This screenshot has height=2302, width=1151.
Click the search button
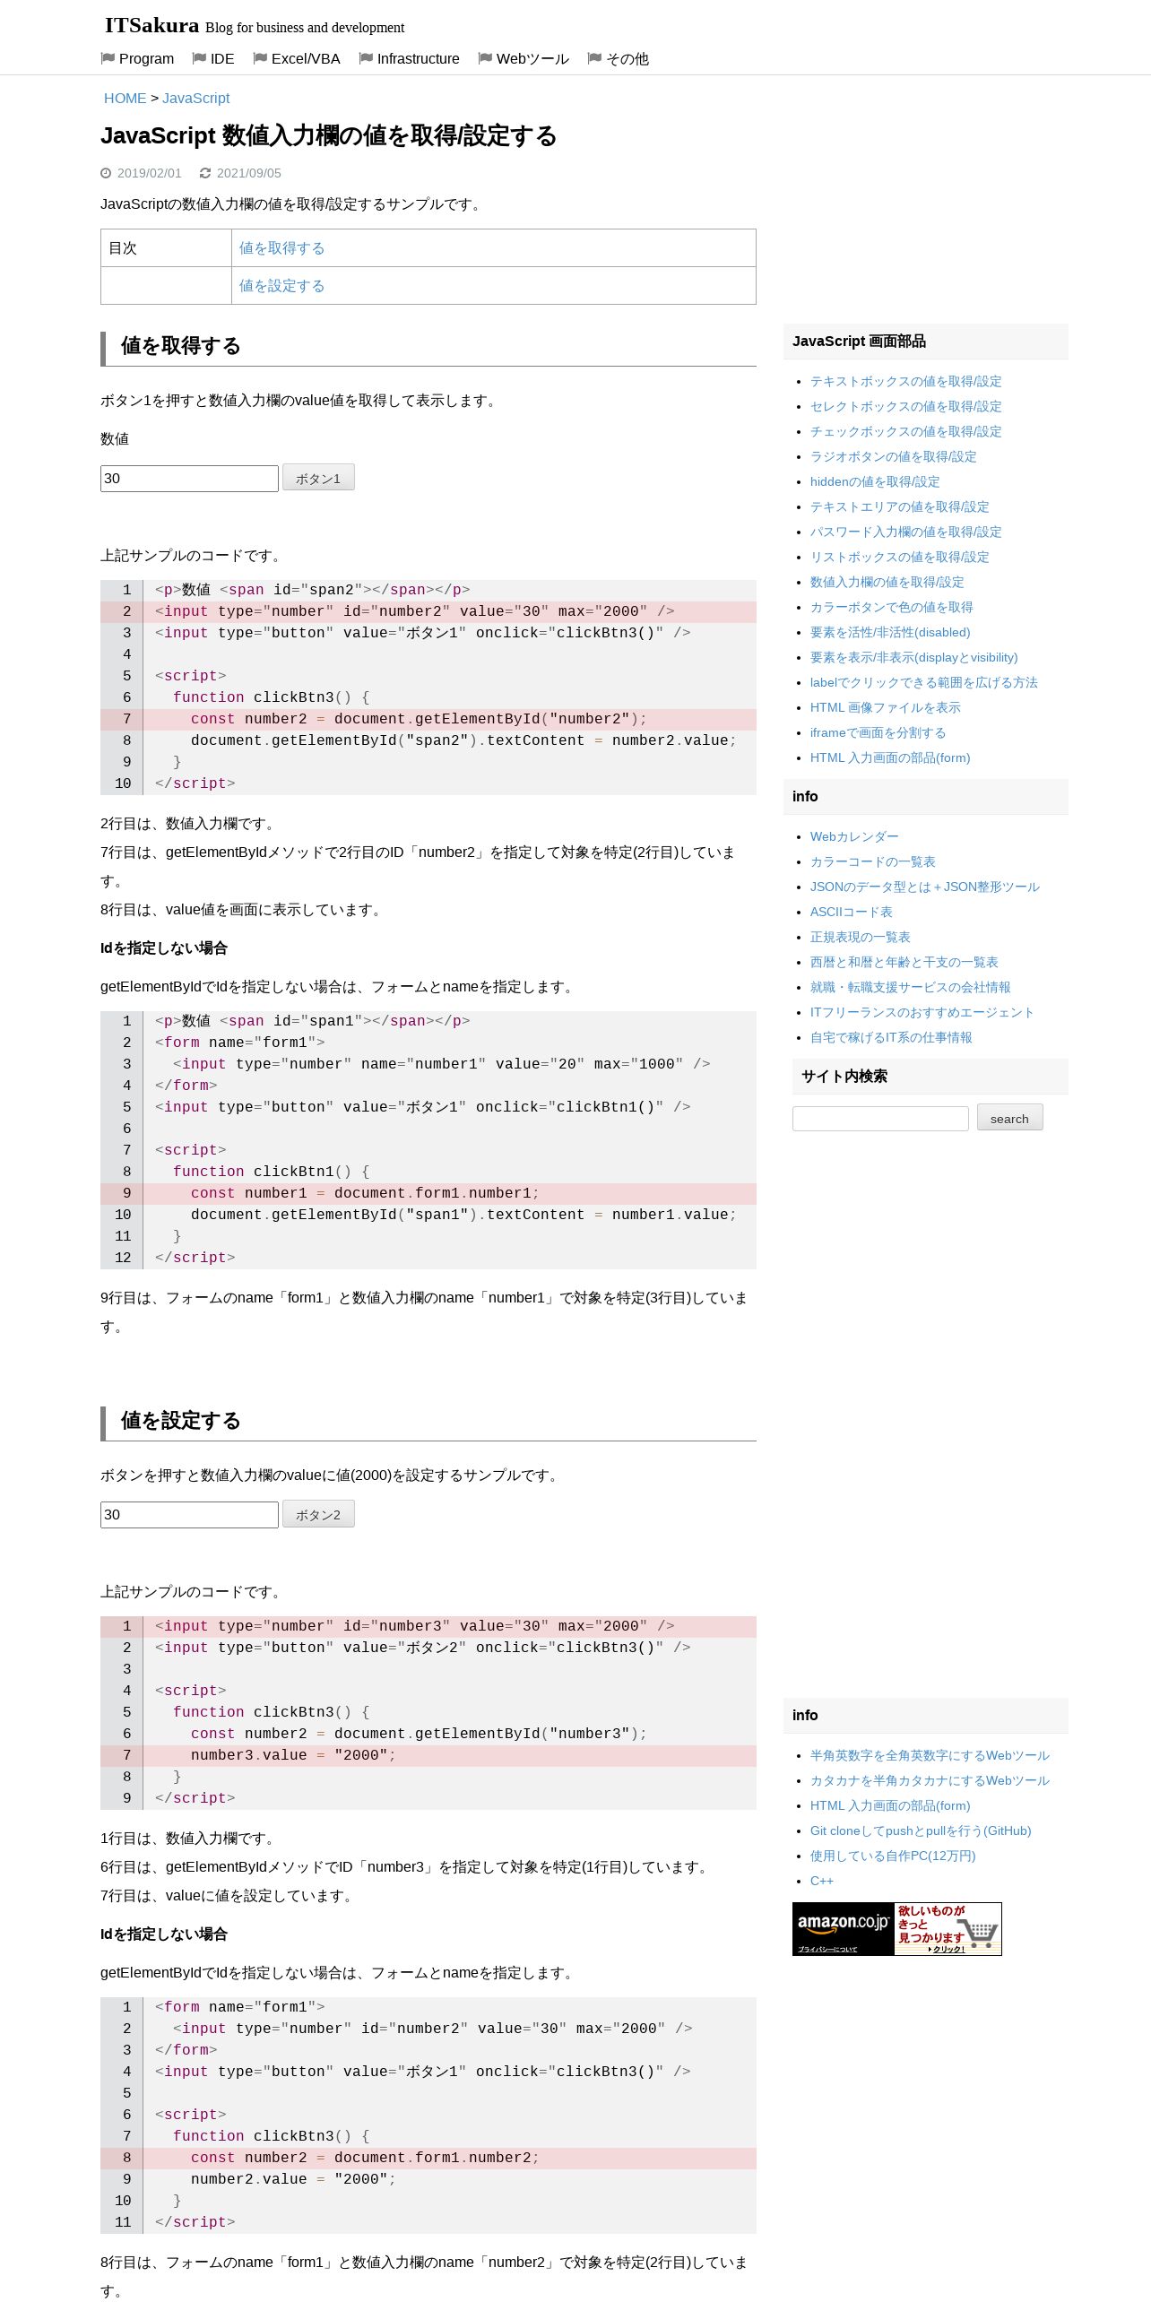click(x=1009, y=1118)
